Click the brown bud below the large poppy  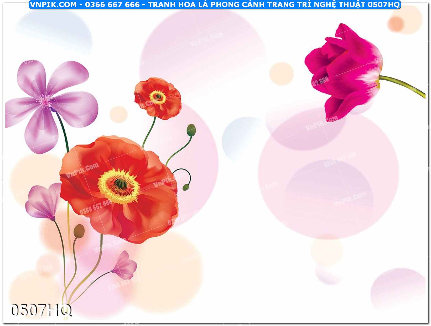79,231
